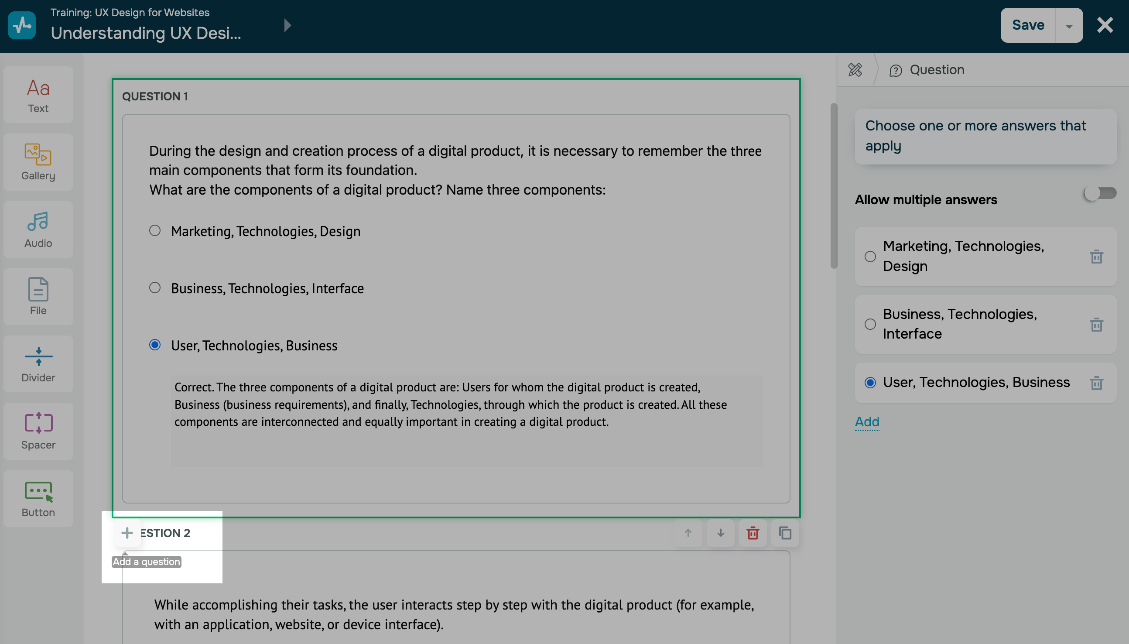
Task: Insert a Spacer element
Action: pyautogui.click(x=38, y=431)
